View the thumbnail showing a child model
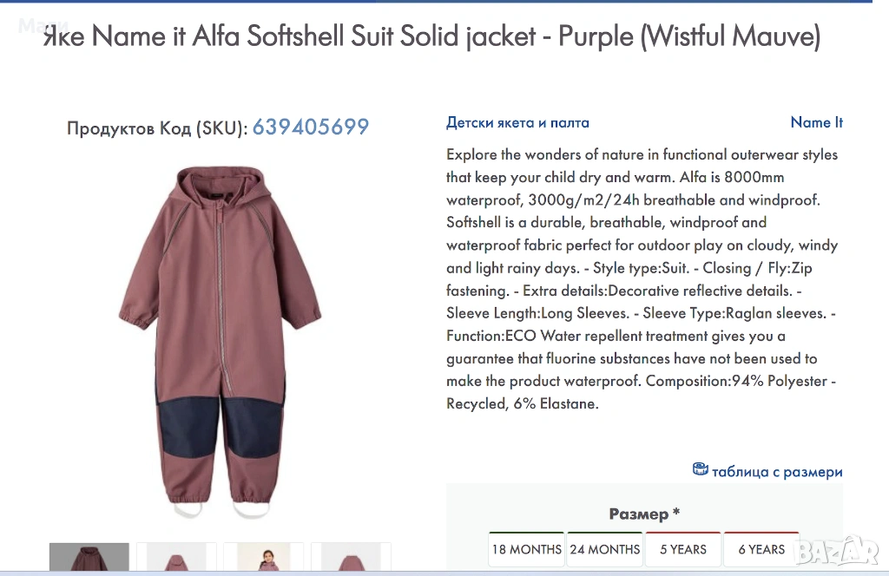This screenshot has height=576, width=889. (264, 557)
